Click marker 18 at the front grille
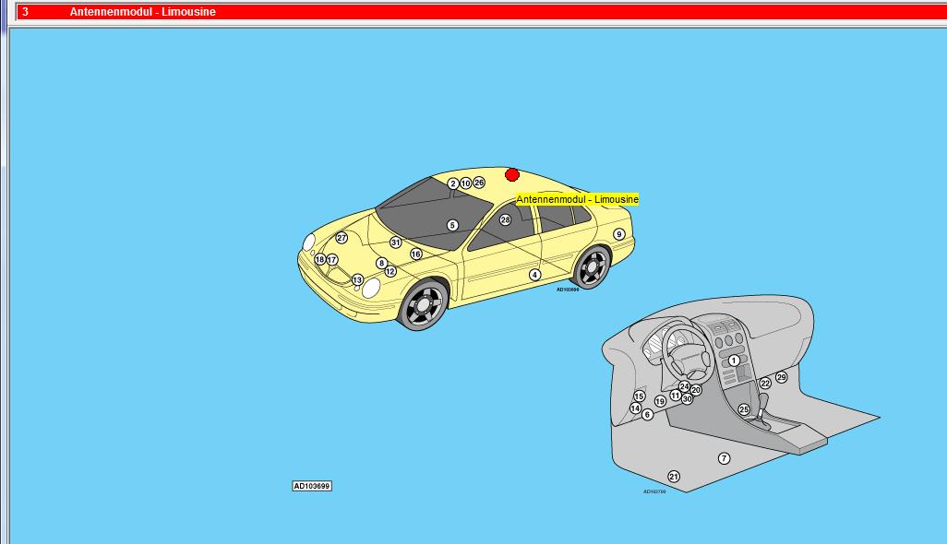 pos(320,259)
